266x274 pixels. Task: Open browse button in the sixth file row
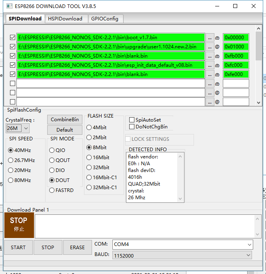(x=210, y=84)
